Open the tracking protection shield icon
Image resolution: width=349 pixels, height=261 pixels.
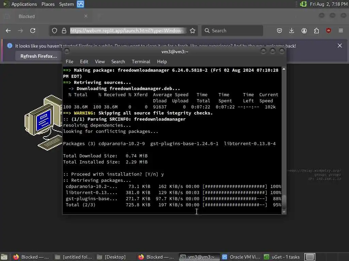click(55, 31)
